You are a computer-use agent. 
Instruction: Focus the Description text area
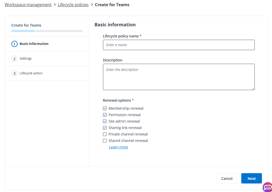(x=179, y=77)
